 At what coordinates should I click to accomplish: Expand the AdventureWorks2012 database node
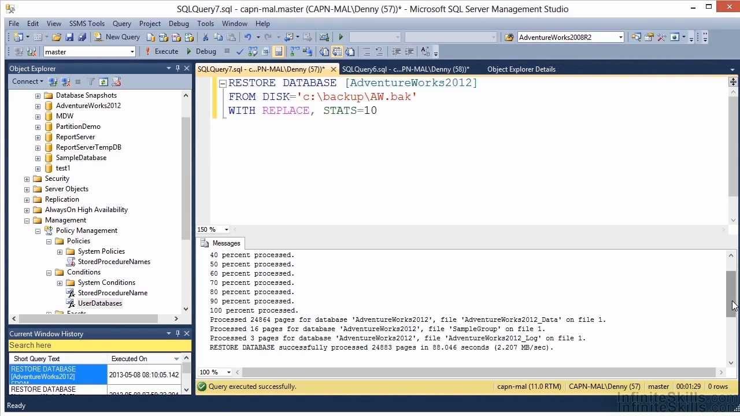click(38, 106)
